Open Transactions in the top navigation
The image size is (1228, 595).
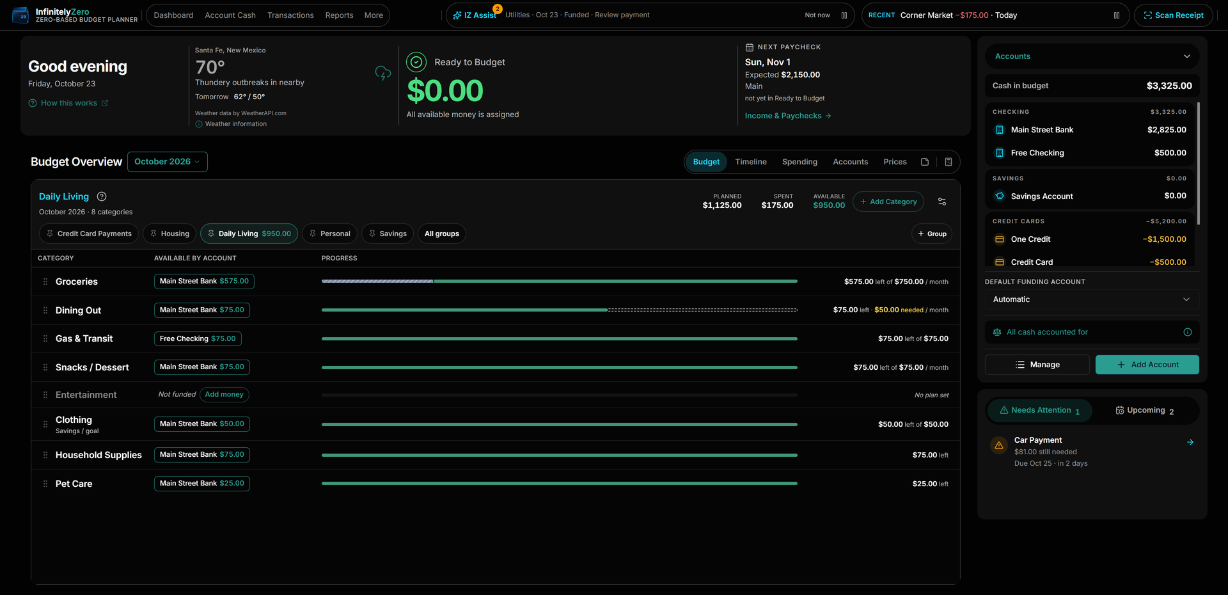290,15
